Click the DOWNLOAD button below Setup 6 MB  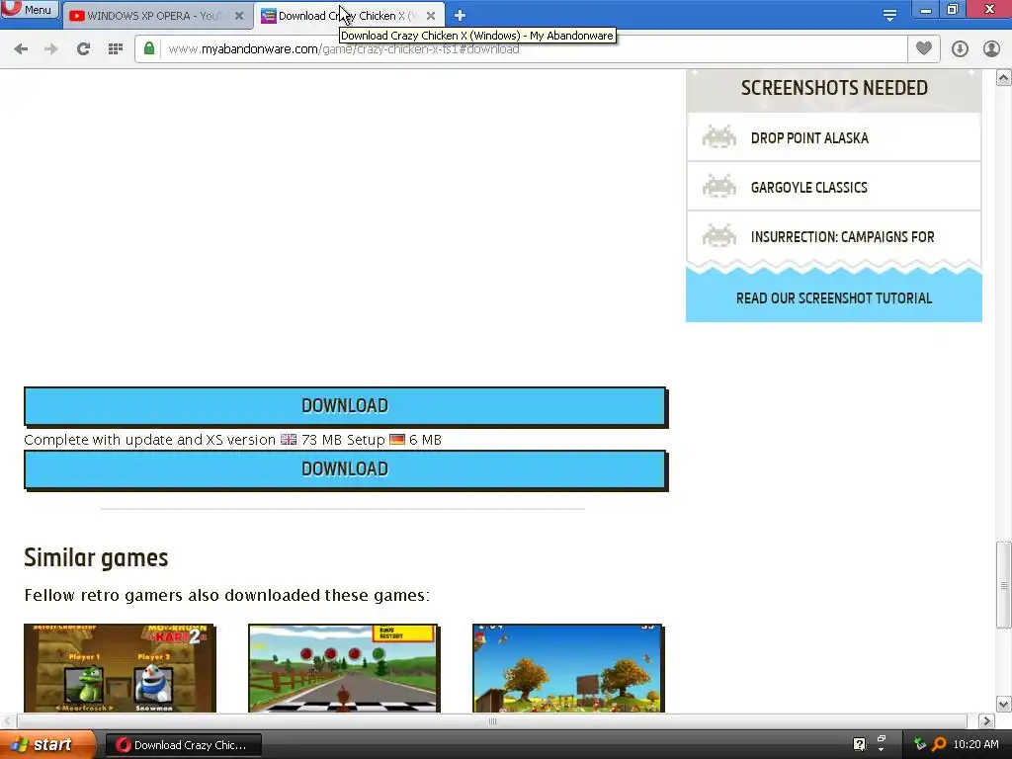click(345, 469)
